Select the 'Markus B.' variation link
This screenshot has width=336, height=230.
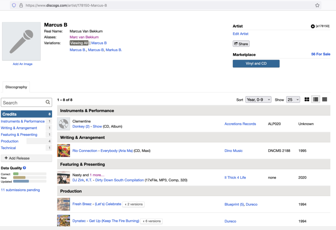tap(114, 50)
